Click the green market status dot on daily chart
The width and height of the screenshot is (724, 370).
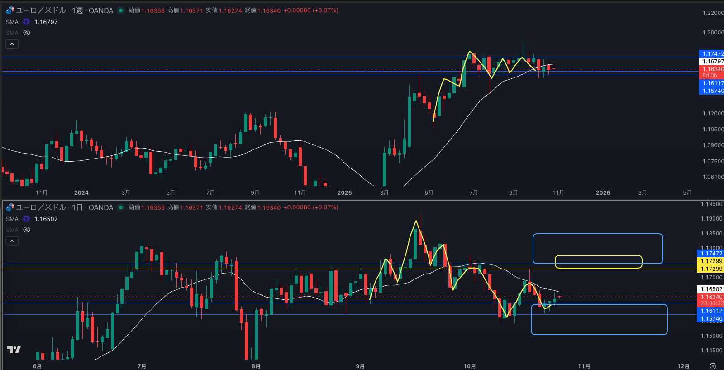[x=121, y=207]
